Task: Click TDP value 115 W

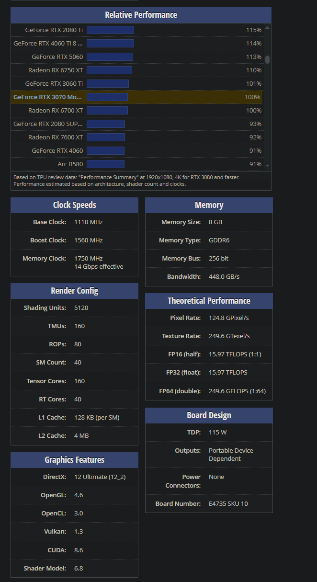Action: (217, 432)
